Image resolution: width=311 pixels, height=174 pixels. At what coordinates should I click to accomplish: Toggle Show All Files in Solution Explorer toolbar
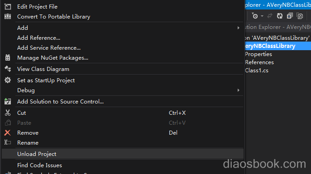point(300,16)
